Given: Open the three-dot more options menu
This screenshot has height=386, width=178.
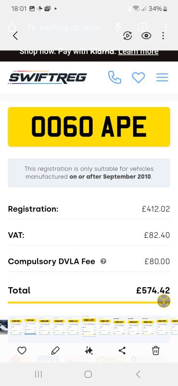Looking at the screenshot, I should (163, 36).
